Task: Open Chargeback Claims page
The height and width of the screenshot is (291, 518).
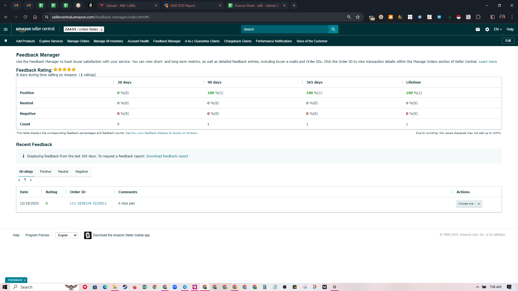Action: pos(238,41)
